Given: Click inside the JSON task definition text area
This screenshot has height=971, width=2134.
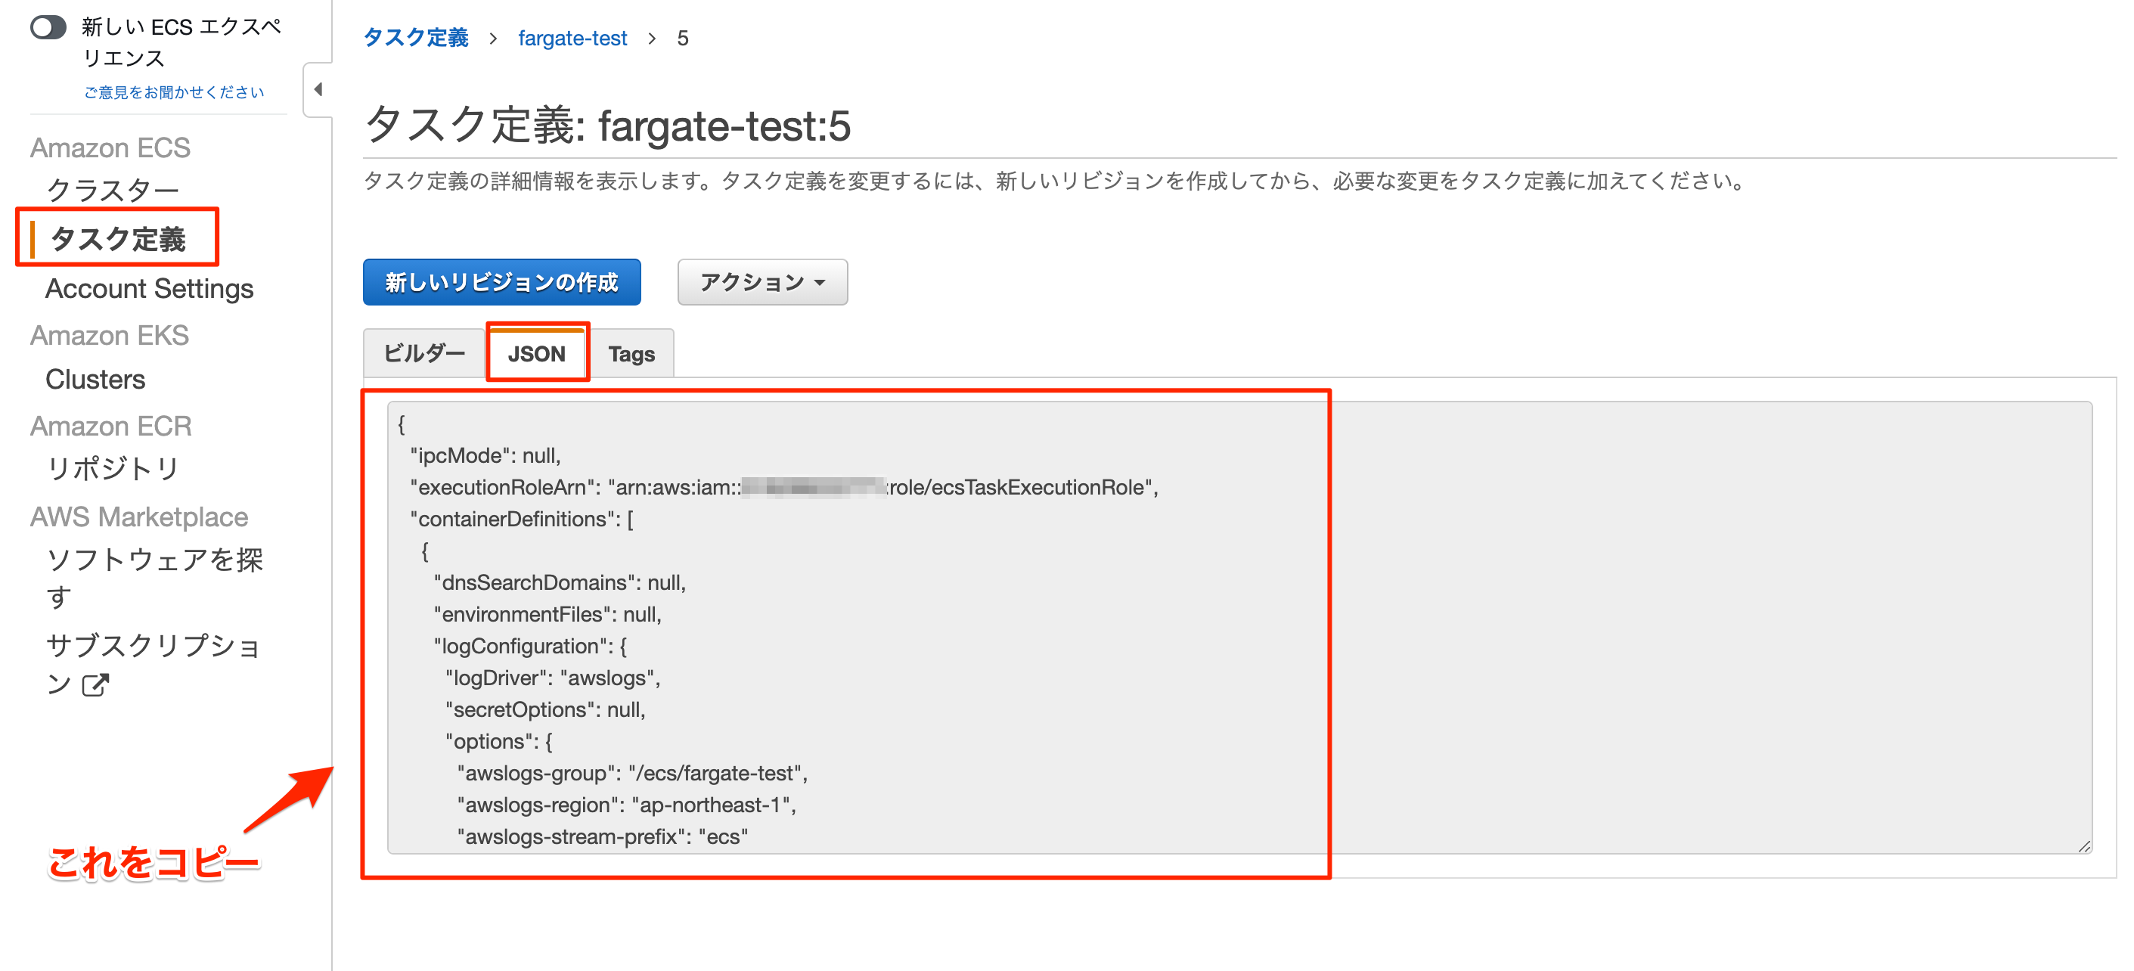Looking at the screenshot, I should click(994, 622).
